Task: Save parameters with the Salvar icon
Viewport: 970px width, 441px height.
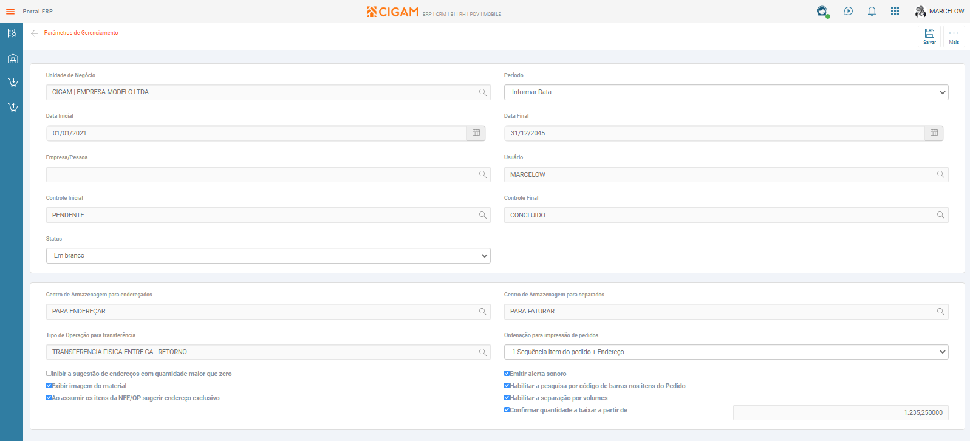Action: (x=929, y=36)
